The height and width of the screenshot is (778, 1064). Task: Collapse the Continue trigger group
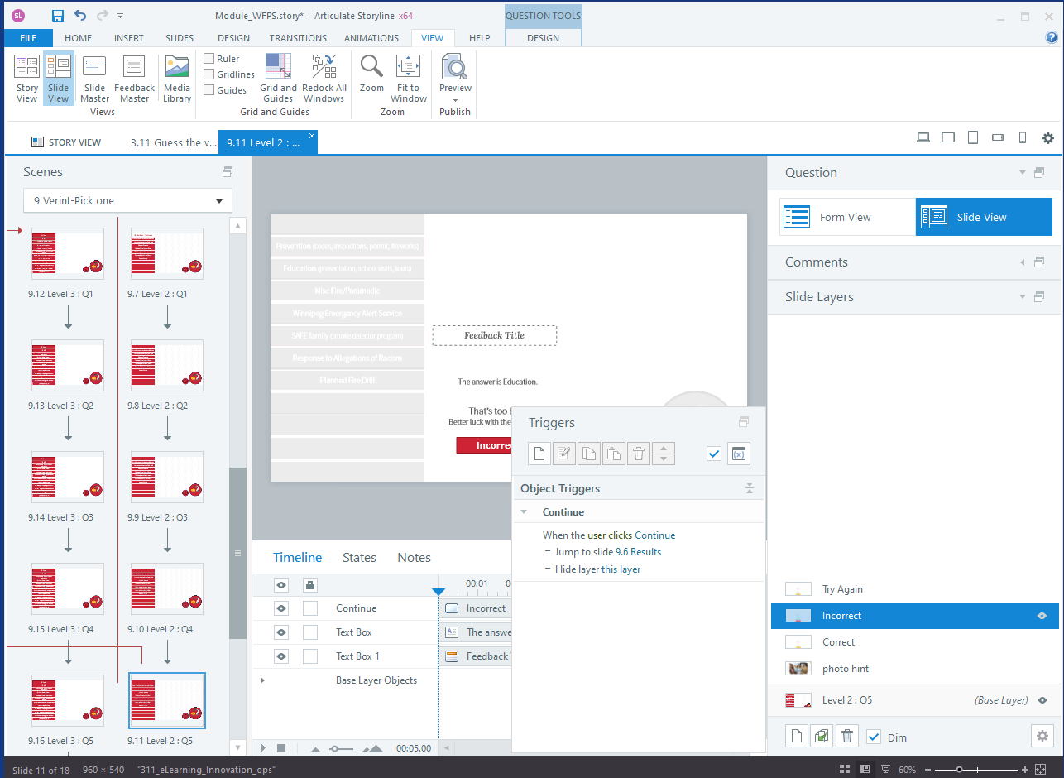coord(523,512)
